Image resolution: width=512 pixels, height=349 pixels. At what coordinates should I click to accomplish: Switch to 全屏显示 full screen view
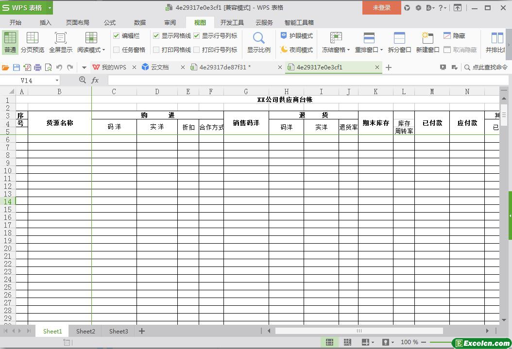pyautogui.click(x=61, y=38)
